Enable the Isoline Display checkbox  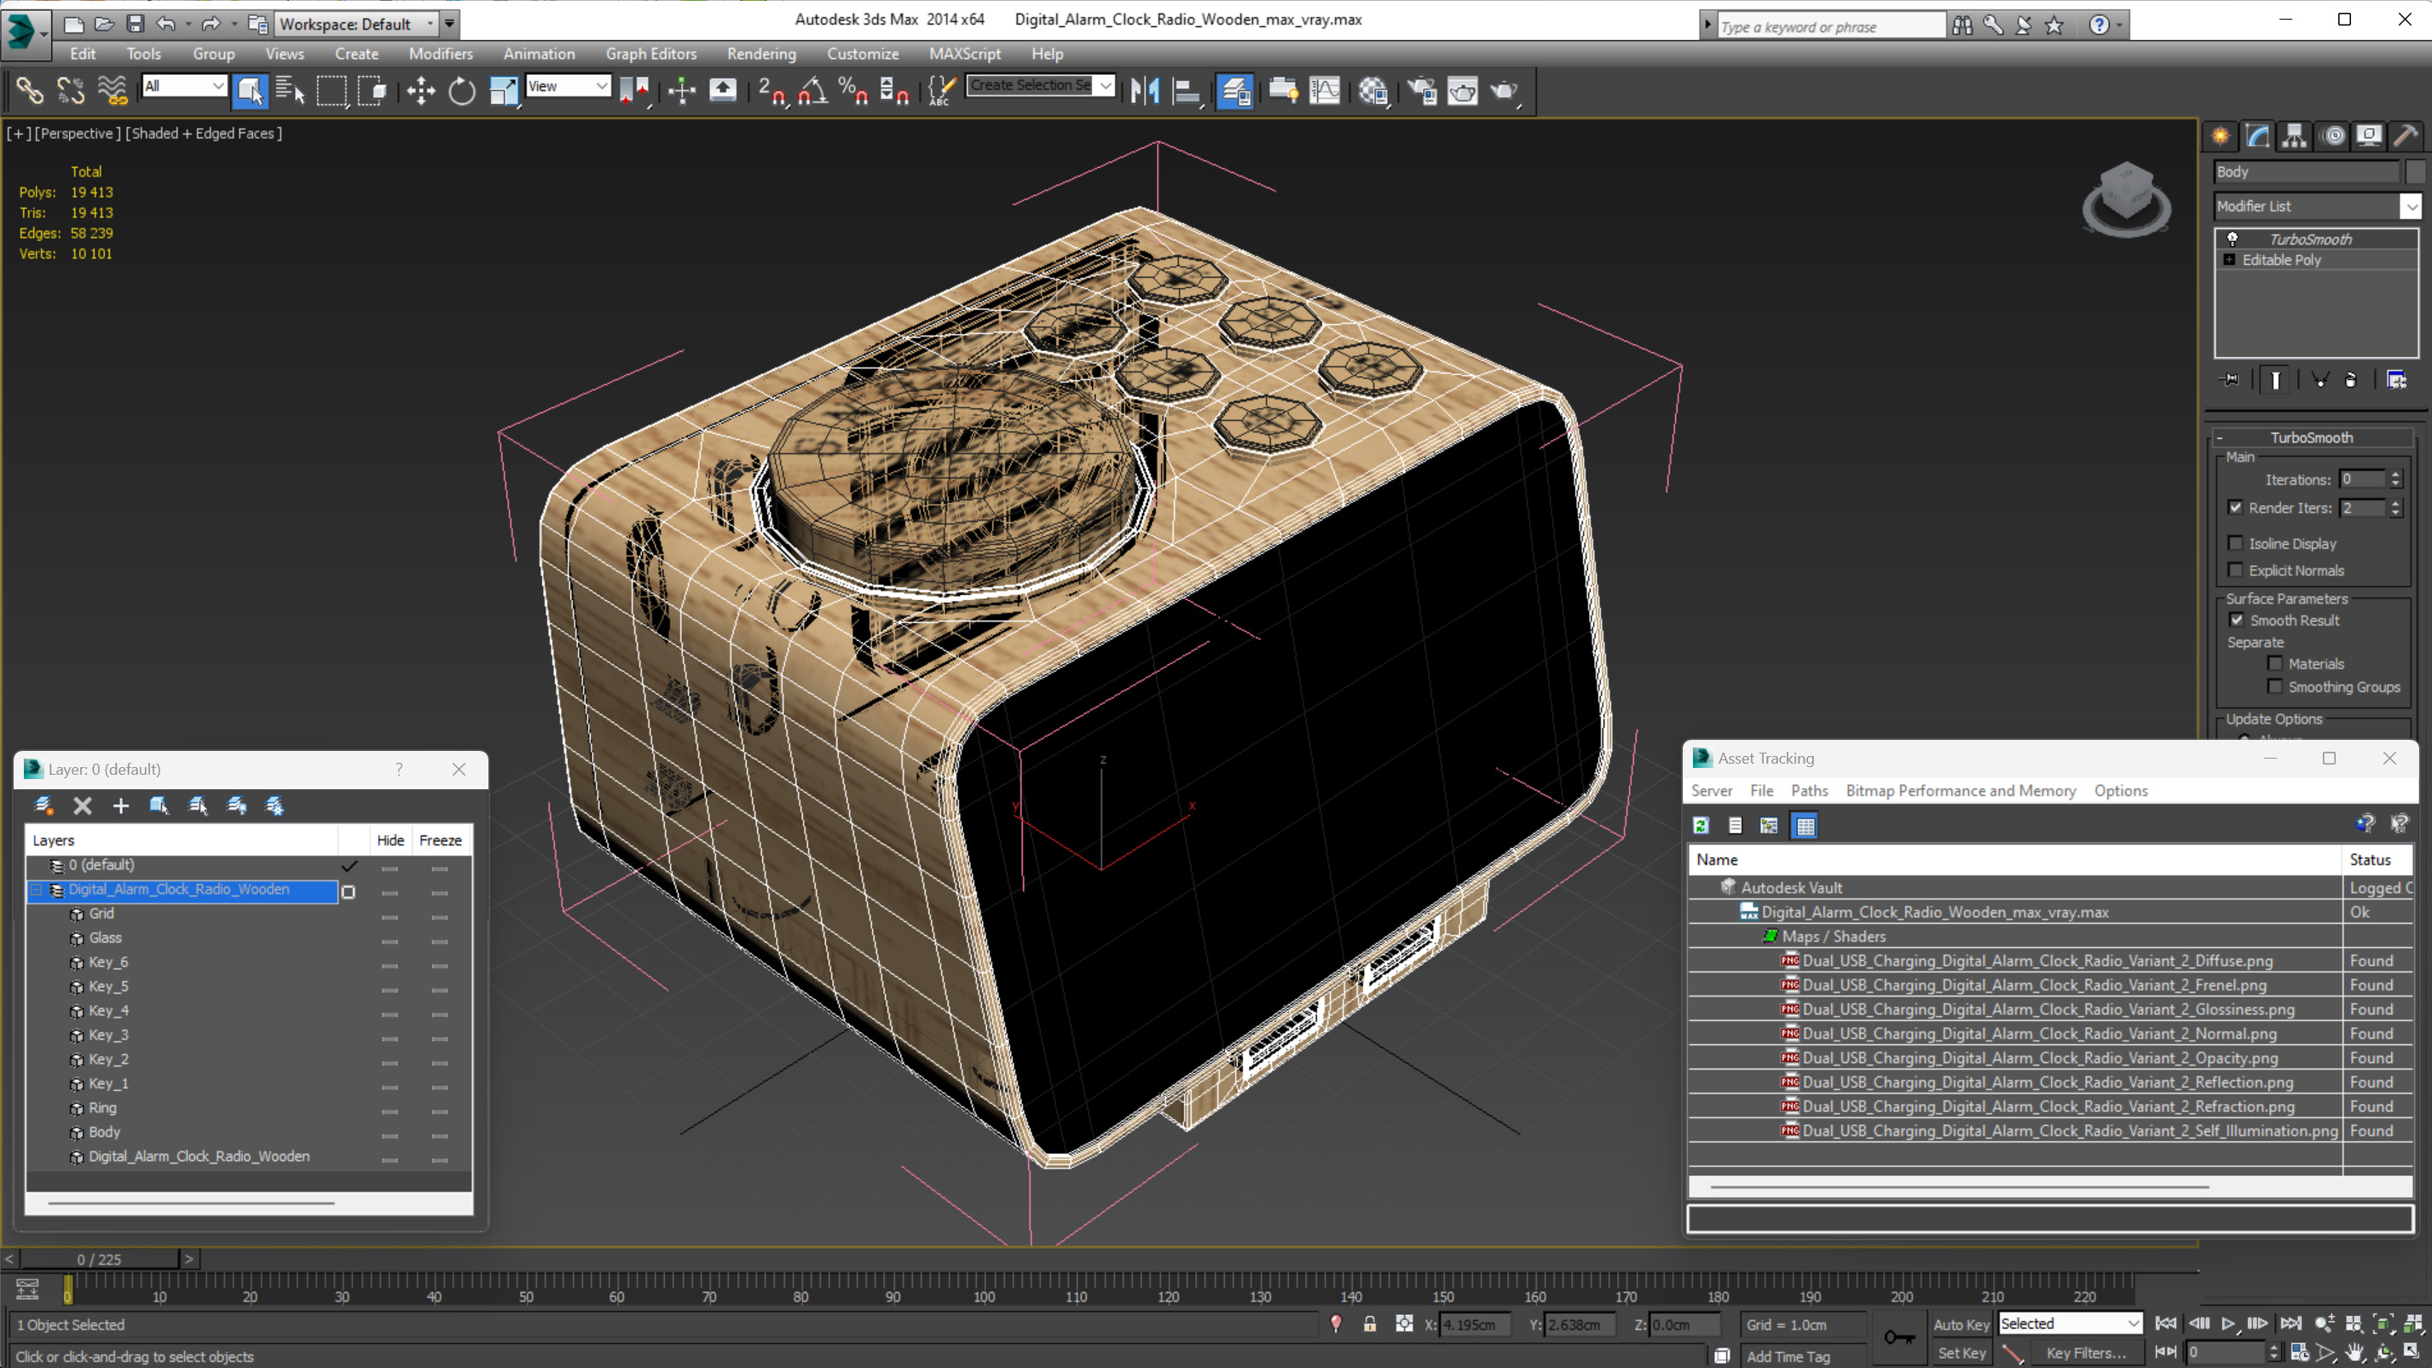click(2236, 544)
